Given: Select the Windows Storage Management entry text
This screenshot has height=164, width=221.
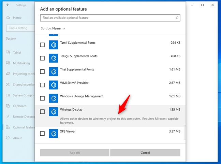Looking at the screenshot, I should [x=82, y=96].
